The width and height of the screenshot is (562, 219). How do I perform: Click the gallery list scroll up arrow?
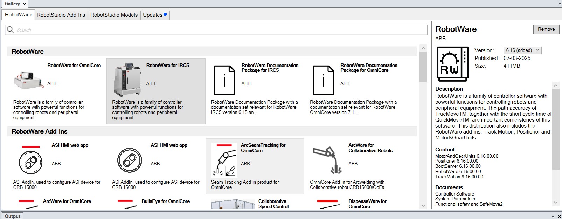[423, 48]
